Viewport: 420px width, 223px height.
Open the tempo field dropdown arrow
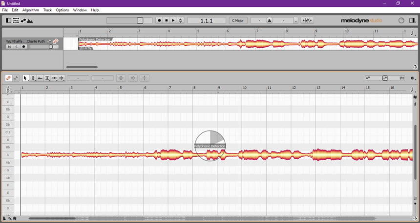[x=296, y=20]
